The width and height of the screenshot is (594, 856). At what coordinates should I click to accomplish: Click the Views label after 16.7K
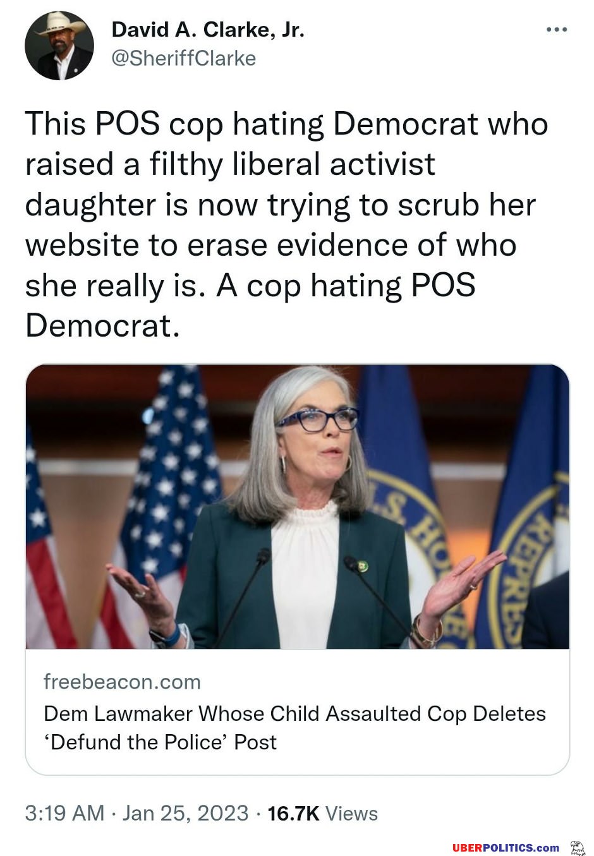(x=352, y=813)
